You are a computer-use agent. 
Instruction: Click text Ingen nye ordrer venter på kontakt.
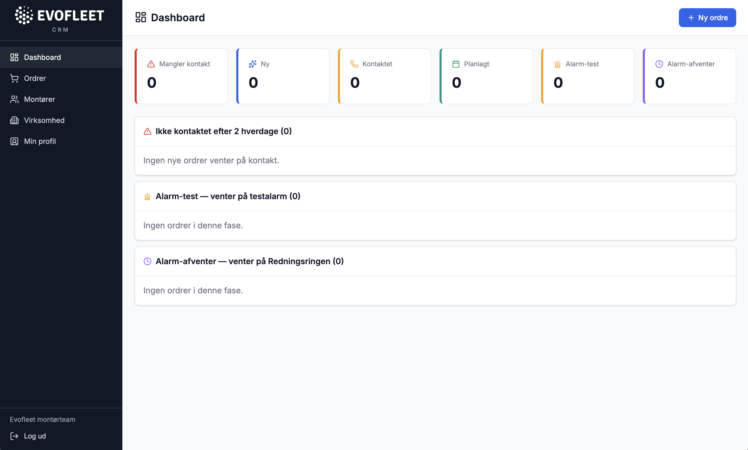pyautogui.click(x=211, y=160)
